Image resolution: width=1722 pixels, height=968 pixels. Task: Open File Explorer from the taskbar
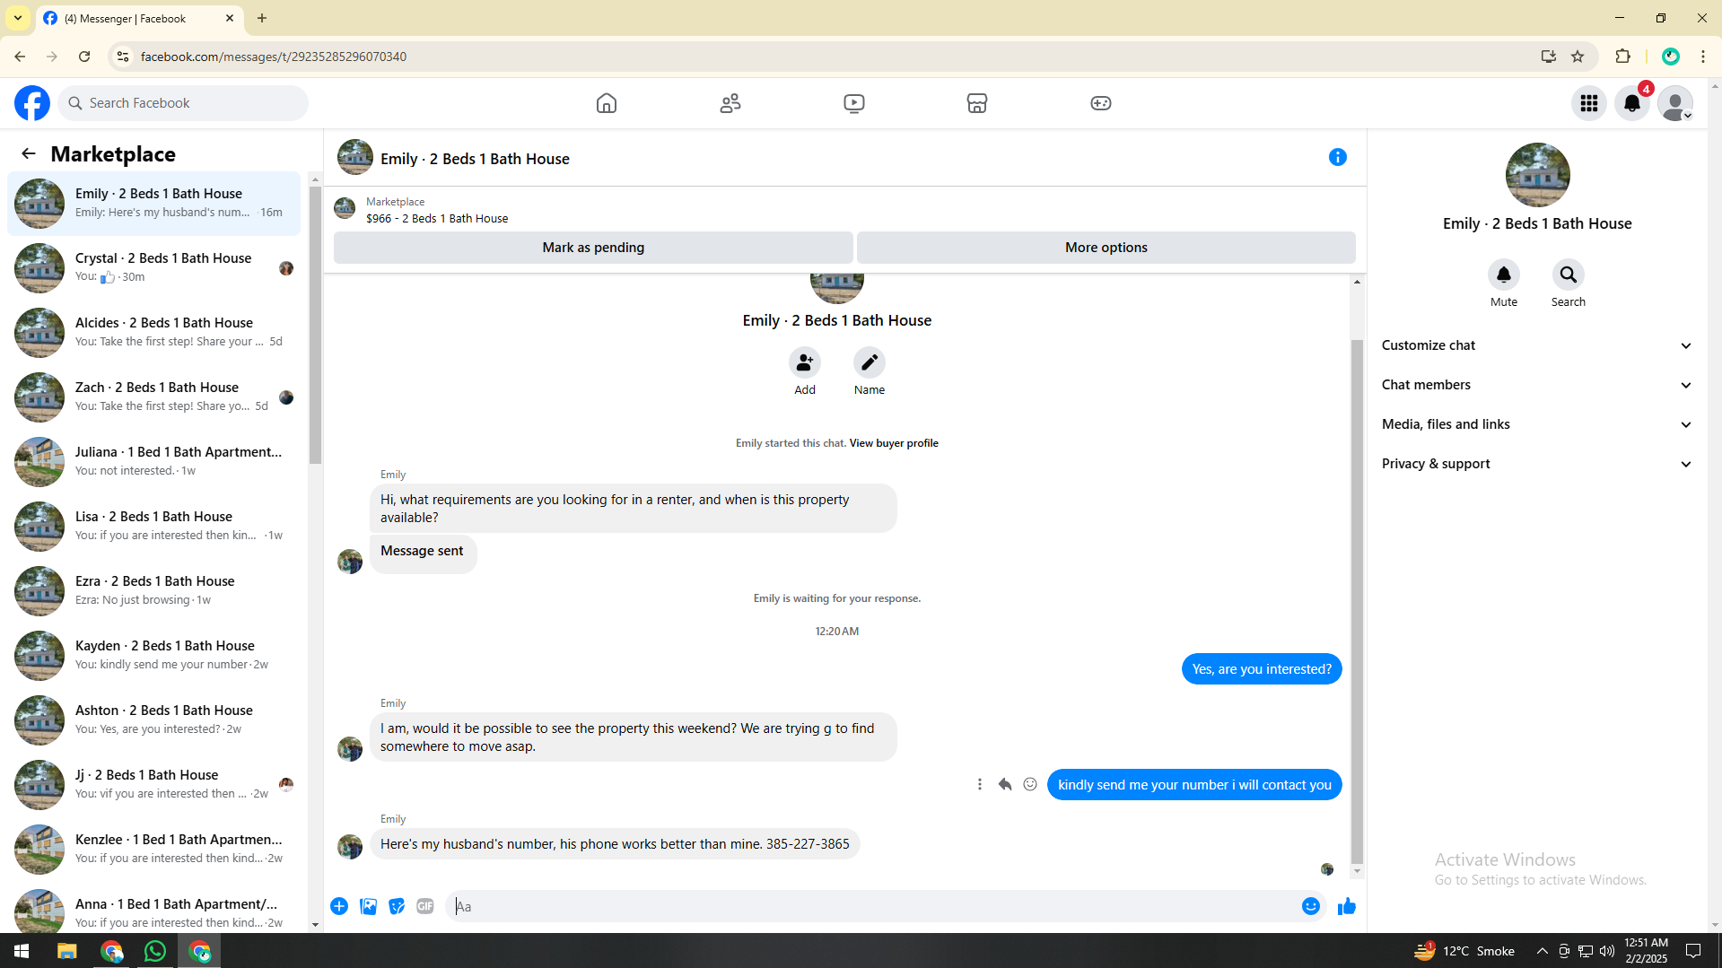[x=67, y=951]
